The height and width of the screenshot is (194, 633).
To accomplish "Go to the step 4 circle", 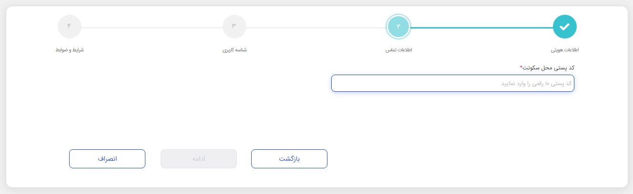I will [69, 27].
